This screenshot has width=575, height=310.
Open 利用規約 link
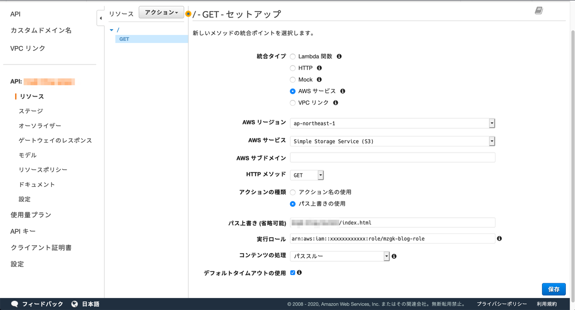[547, 304]
